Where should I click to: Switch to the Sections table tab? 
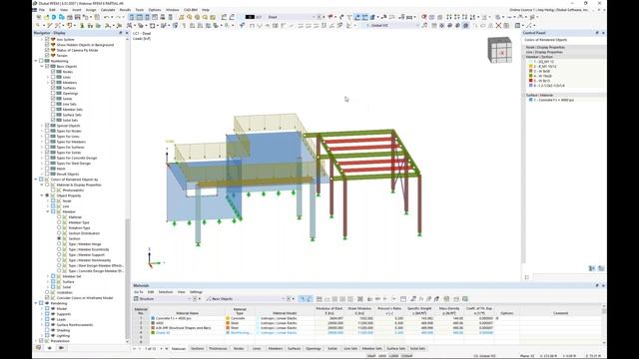click(x=198, y=349)
